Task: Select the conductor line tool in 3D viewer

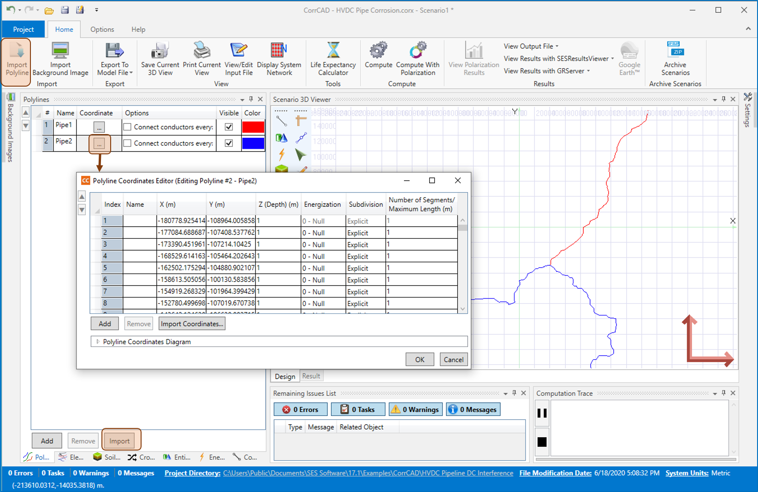Action: point(281,121)
